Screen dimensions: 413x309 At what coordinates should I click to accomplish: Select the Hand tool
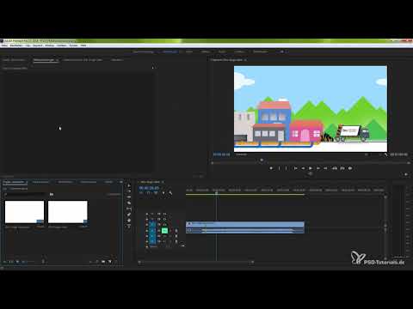[x=129, y=221]
